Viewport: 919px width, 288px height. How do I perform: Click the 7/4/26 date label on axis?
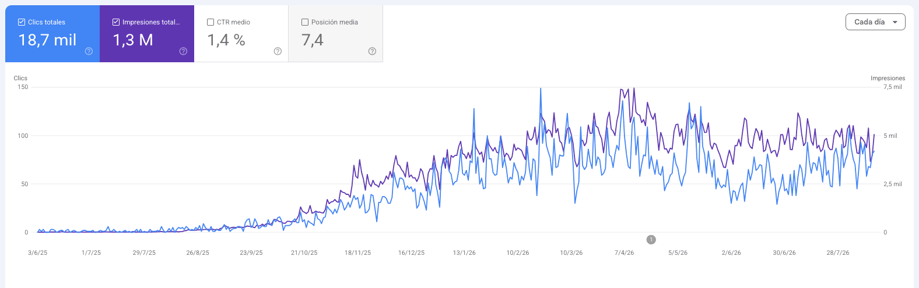coord(624,253)
